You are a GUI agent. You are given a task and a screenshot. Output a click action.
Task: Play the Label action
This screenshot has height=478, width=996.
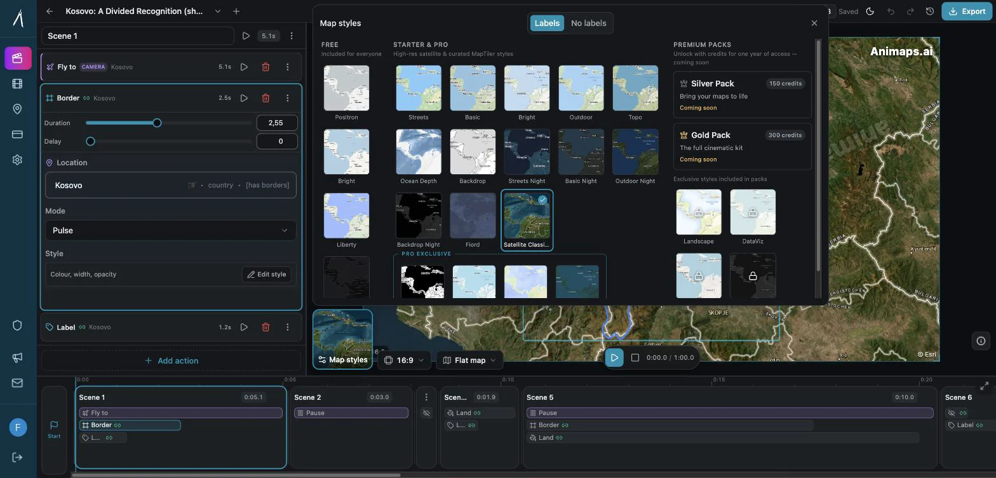click(x=244, y=327)
